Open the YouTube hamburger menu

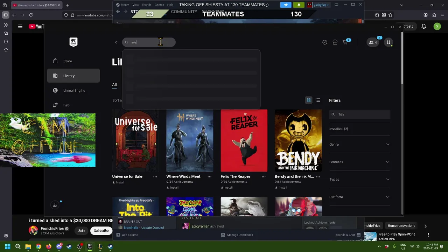(20, 27)
